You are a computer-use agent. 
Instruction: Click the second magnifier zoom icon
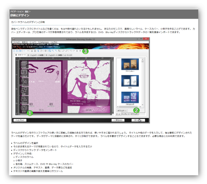56,51
